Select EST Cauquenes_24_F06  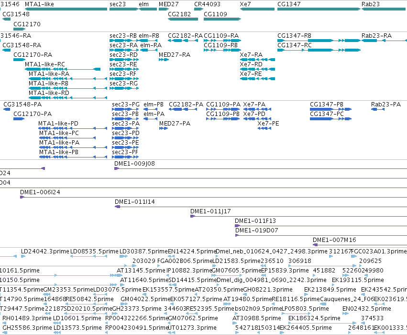(323, 304)
